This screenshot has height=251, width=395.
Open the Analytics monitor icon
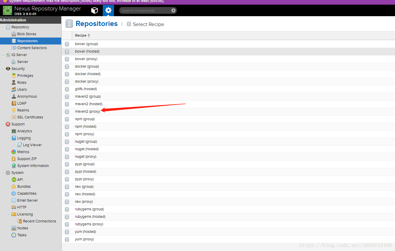click(14, 131)
